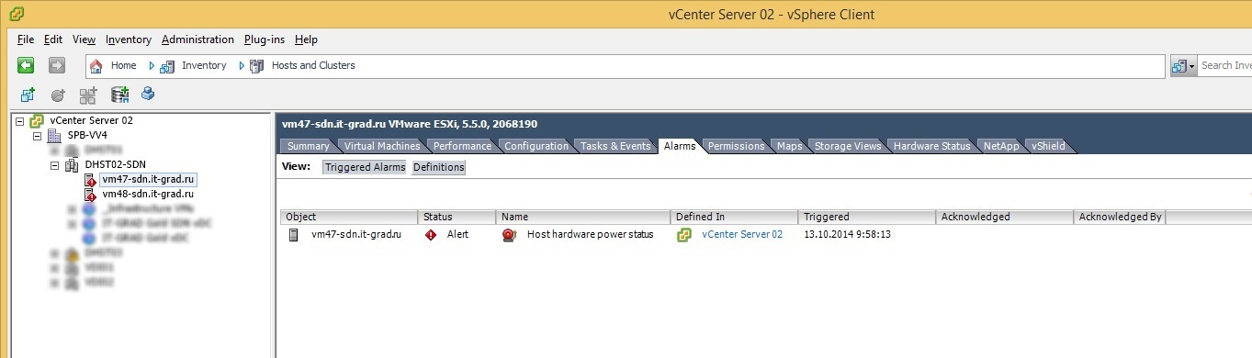This screenshot has width=1252, height=358.
Task: Click the grey Forward navigation arrow
Action: click(57, 65)
